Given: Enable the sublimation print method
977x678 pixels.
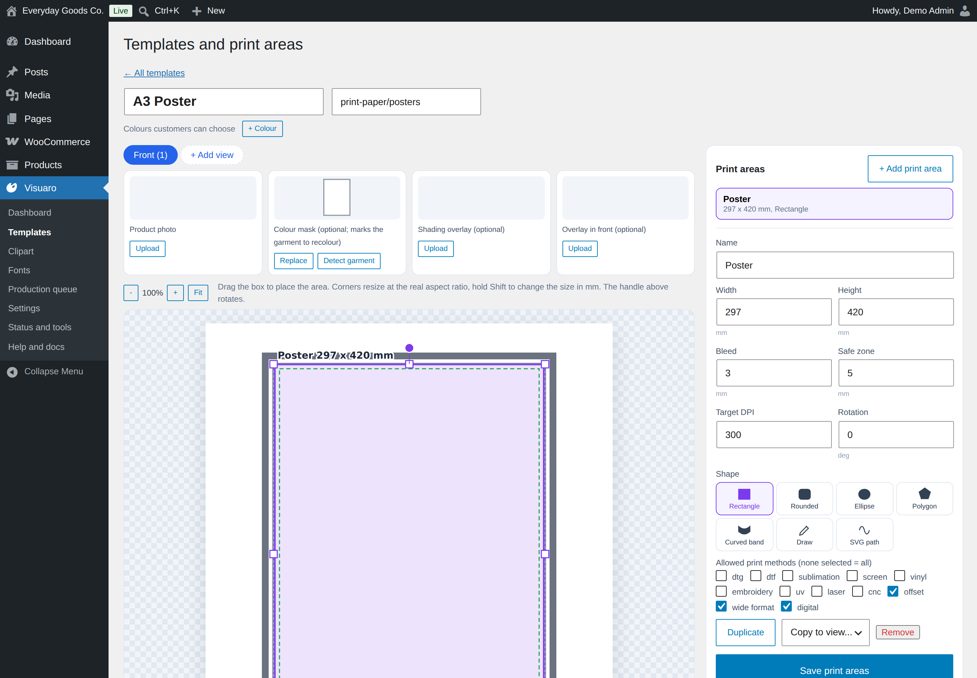Looking at the screenshot, I should pyautogui.click(x=787, y=576).
